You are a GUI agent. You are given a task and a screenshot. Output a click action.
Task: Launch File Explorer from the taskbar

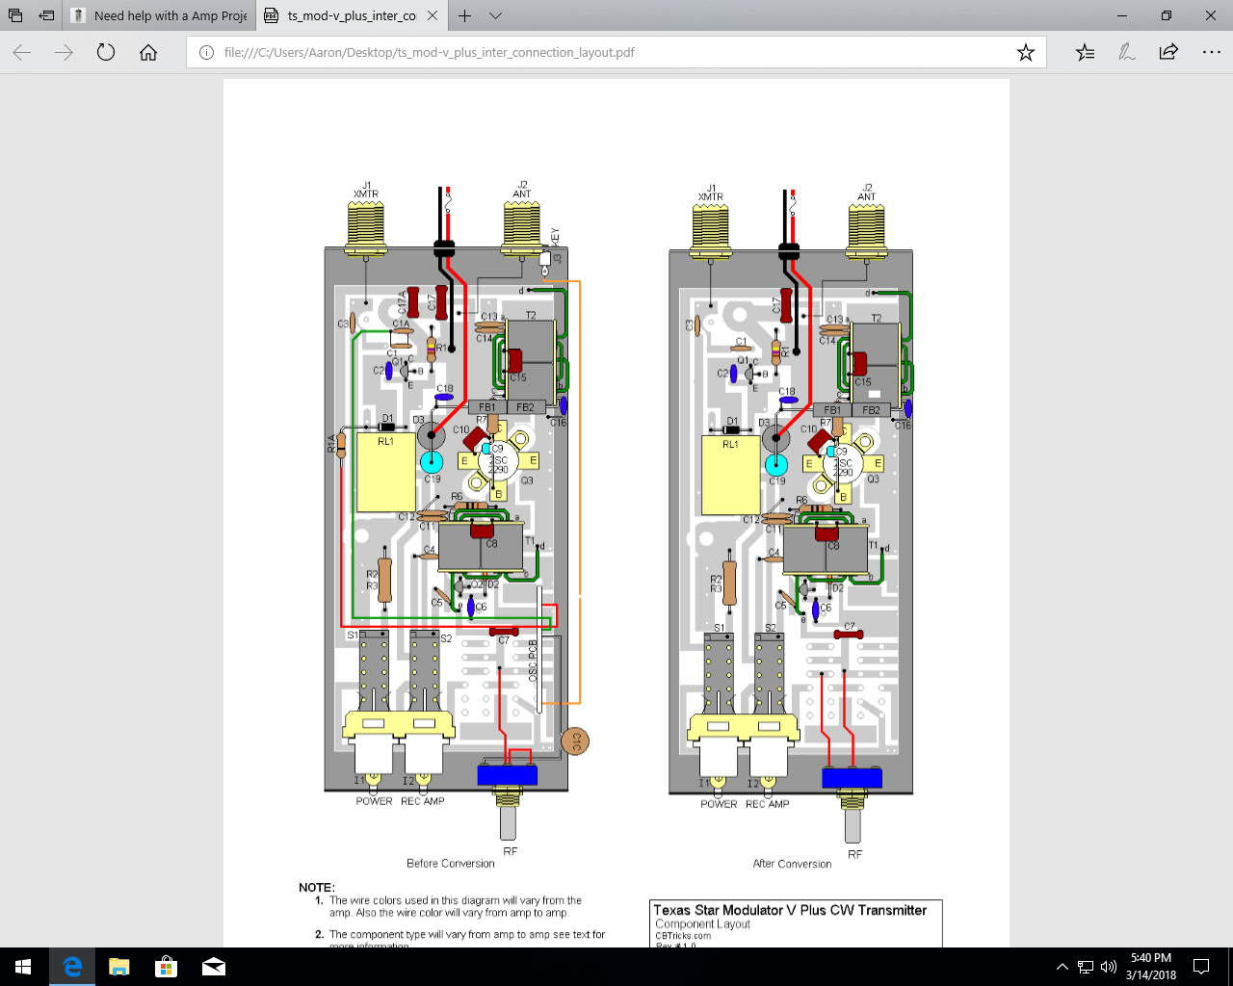tap(118, 966)
